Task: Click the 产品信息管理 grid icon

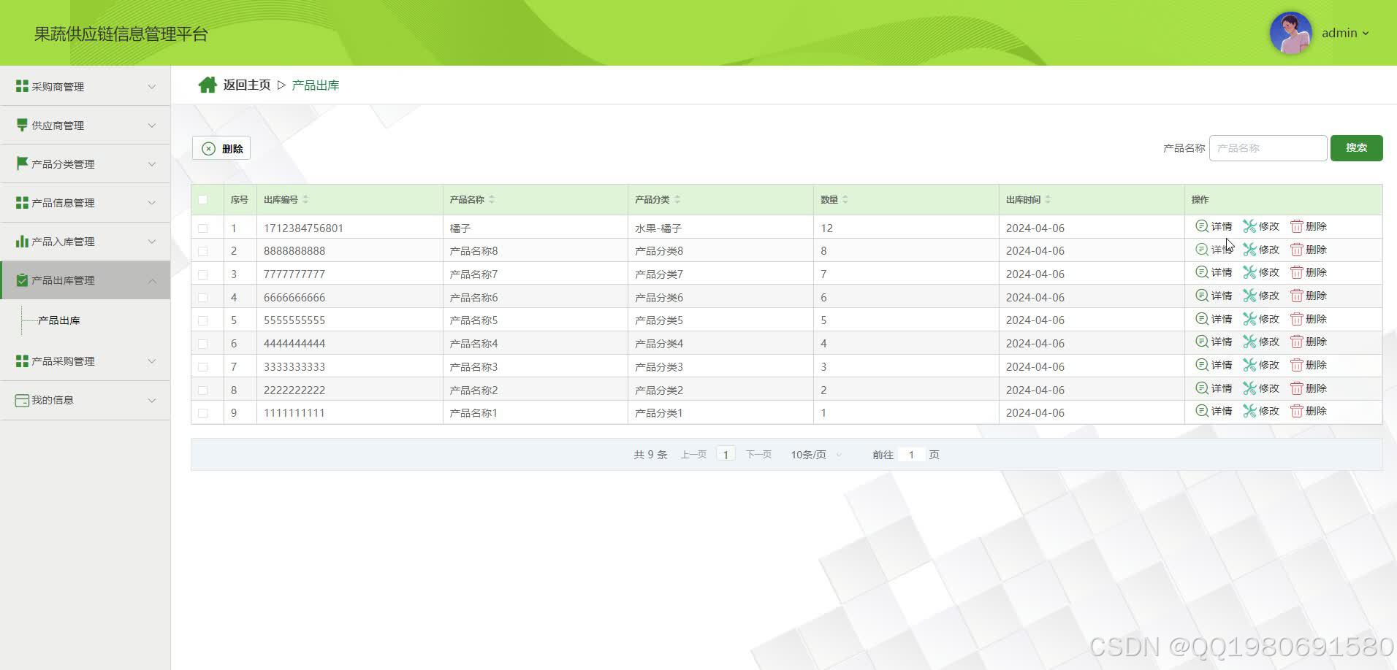Action: pyautogui.click(x=22, y=202)
